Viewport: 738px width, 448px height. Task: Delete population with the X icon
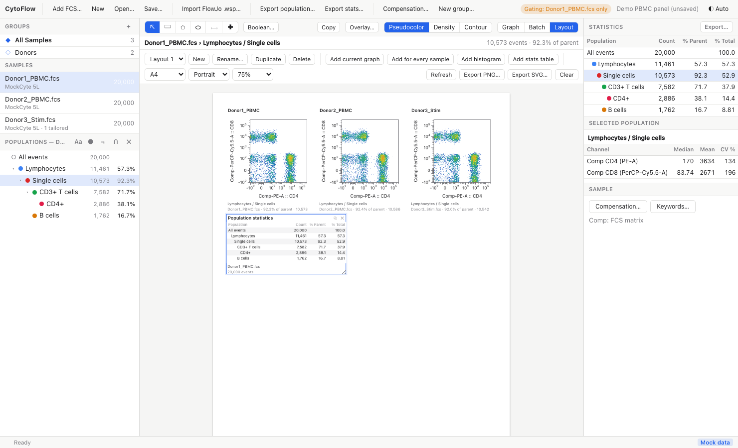click(129, 142)
